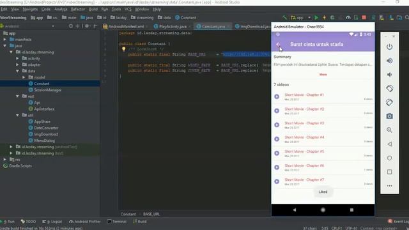Run the app with the green play button
The height and width of the screenshot is (230, 409).
(316, 18)
